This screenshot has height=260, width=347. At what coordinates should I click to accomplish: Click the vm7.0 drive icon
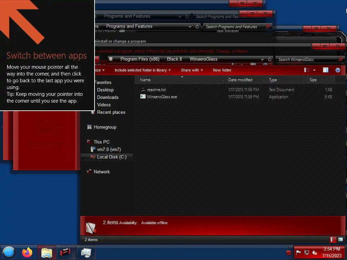pos(93,149)
